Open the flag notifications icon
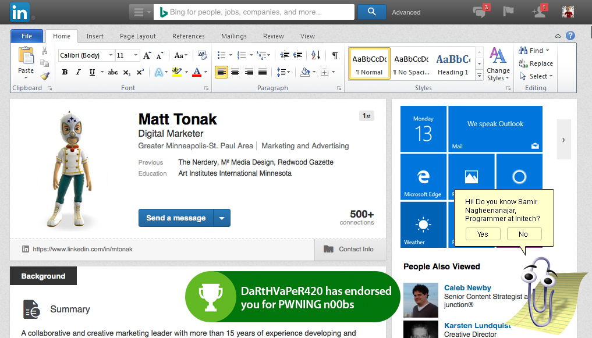Screen dimensions: 592x338 (x=508, y=12)
